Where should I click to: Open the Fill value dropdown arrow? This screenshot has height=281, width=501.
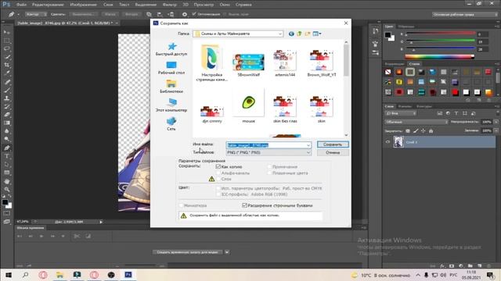tap(496, 130)
